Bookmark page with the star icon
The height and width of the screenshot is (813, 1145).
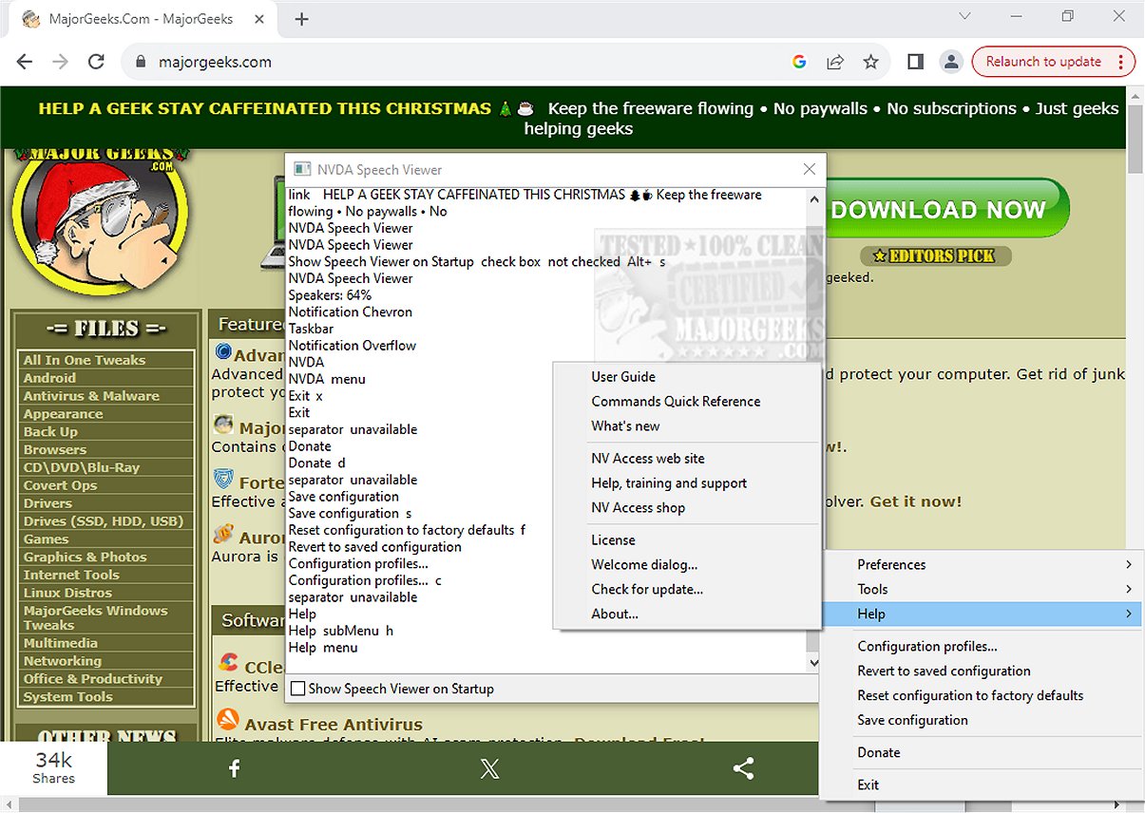pyautogui.click(x=870, y=62)
